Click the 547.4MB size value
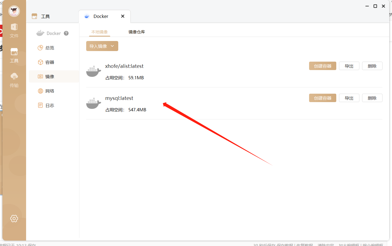392x246 pixels. click(x=137, y=110)
